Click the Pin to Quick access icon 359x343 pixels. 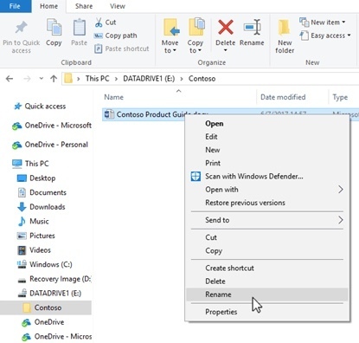[21, 29]
